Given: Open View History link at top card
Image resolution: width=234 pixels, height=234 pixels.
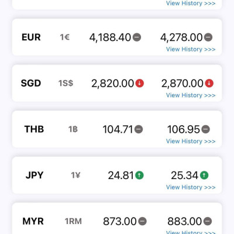Looking at the screenshot, I should pyautogui.click(x=191, y=3).
